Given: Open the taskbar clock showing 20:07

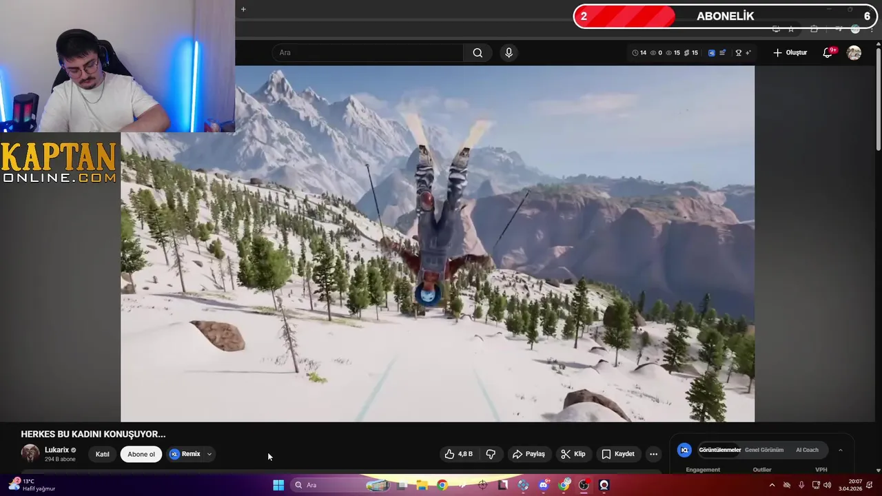Looking at the screenshot, I should point(850,485).
